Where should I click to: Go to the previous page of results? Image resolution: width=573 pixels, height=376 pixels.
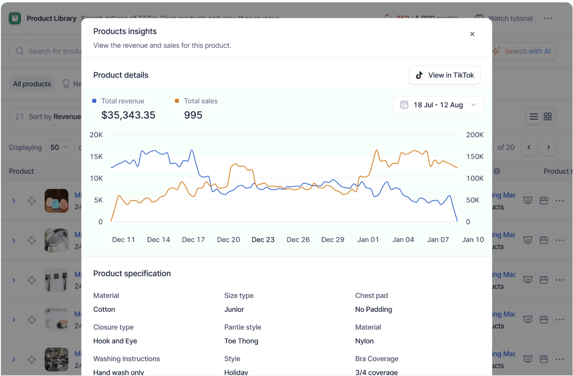529,148
